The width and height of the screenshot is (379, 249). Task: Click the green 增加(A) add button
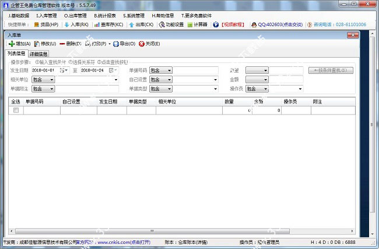[20, 44]
